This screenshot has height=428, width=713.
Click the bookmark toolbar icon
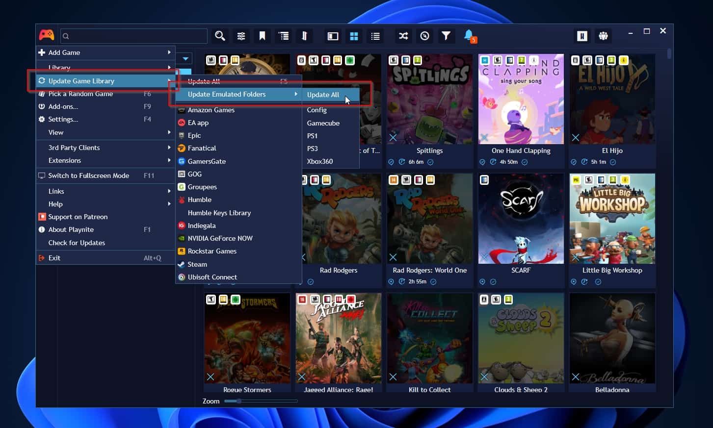(x=262, y=36)
